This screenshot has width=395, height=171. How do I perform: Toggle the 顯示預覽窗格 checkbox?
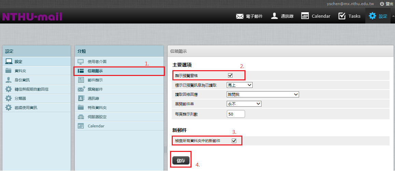click(230, 75)
